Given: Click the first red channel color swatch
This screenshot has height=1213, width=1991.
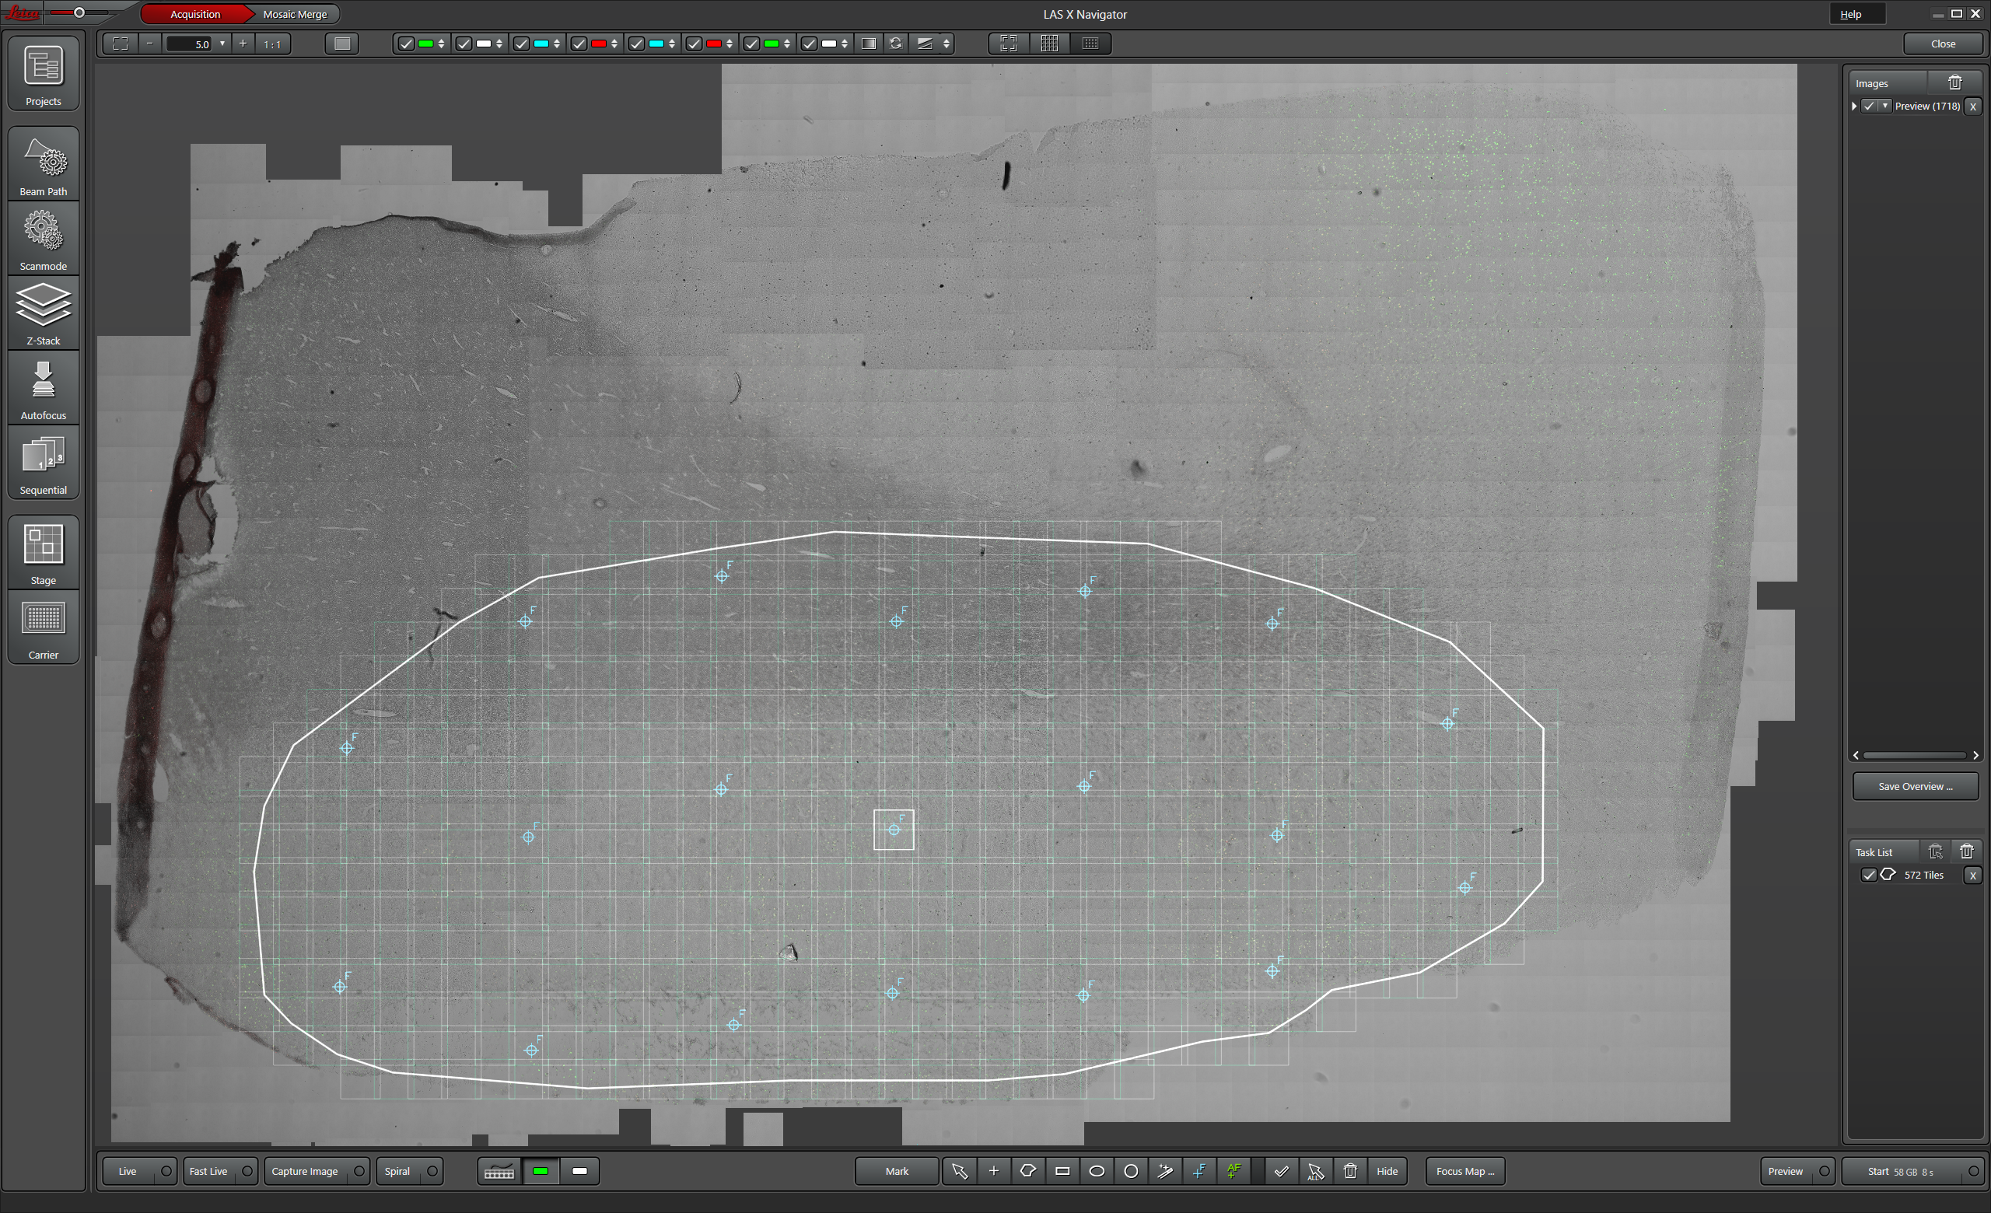Looking at the screenshot, I should pyautogui.click(x=599, y=44).
